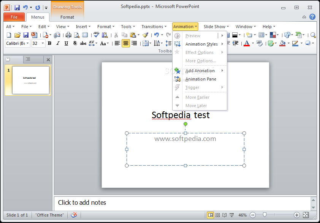Close the slides thumbnail pane
Image resolution: width=320 pixels, height=223 pixels.
tap(48, 60)
